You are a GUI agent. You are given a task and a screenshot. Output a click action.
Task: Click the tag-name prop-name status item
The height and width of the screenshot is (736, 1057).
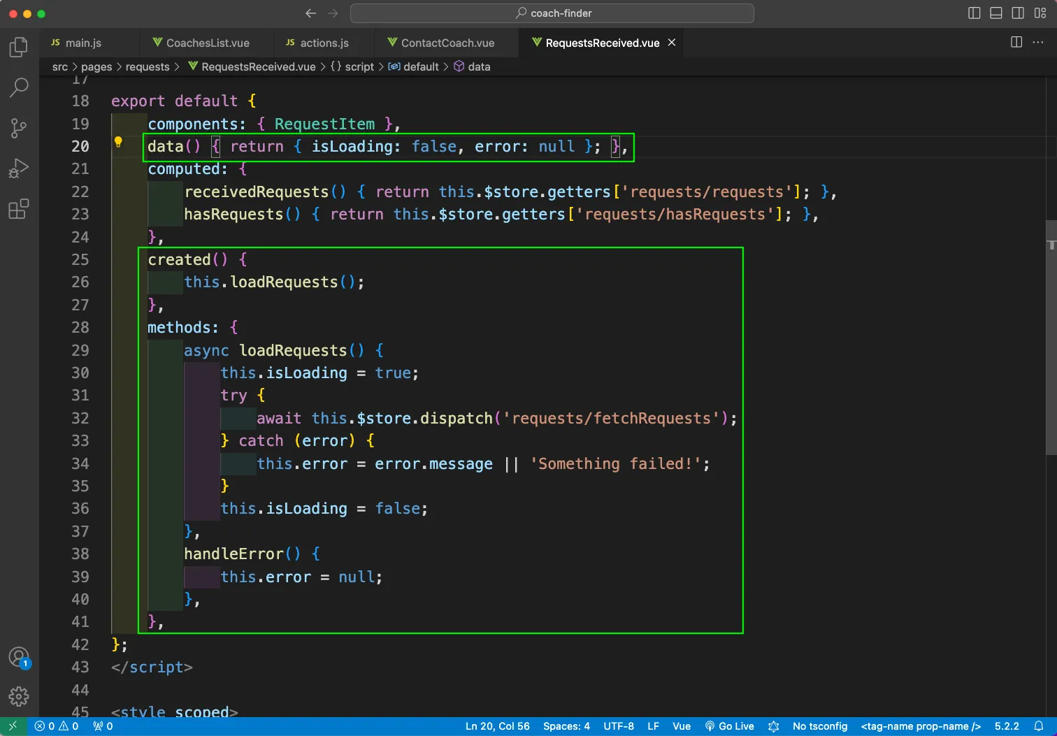(x=921, y=726)
